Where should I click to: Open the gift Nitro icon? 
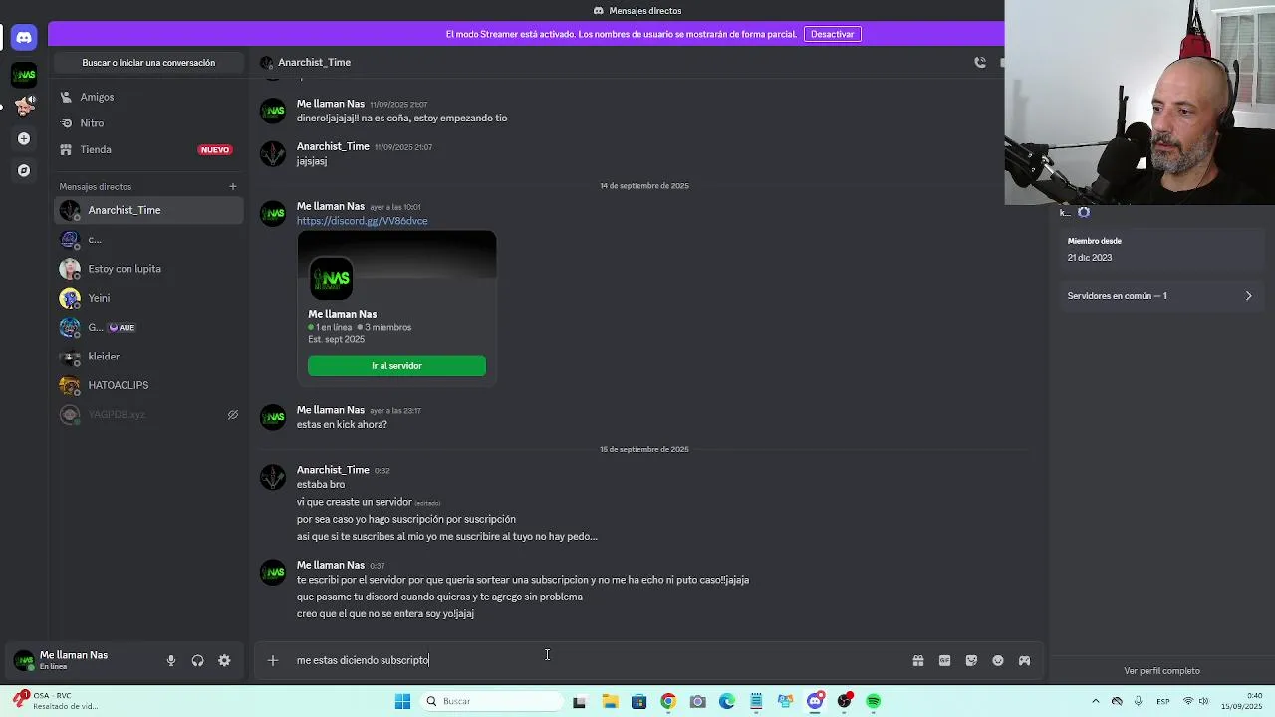[918, 660]
